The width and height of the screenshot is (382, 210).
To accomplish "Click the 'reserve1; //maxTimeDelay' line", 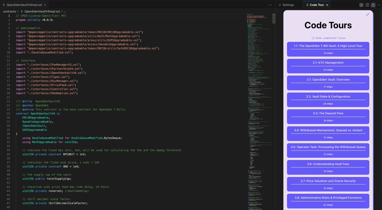I will point(56,191).
